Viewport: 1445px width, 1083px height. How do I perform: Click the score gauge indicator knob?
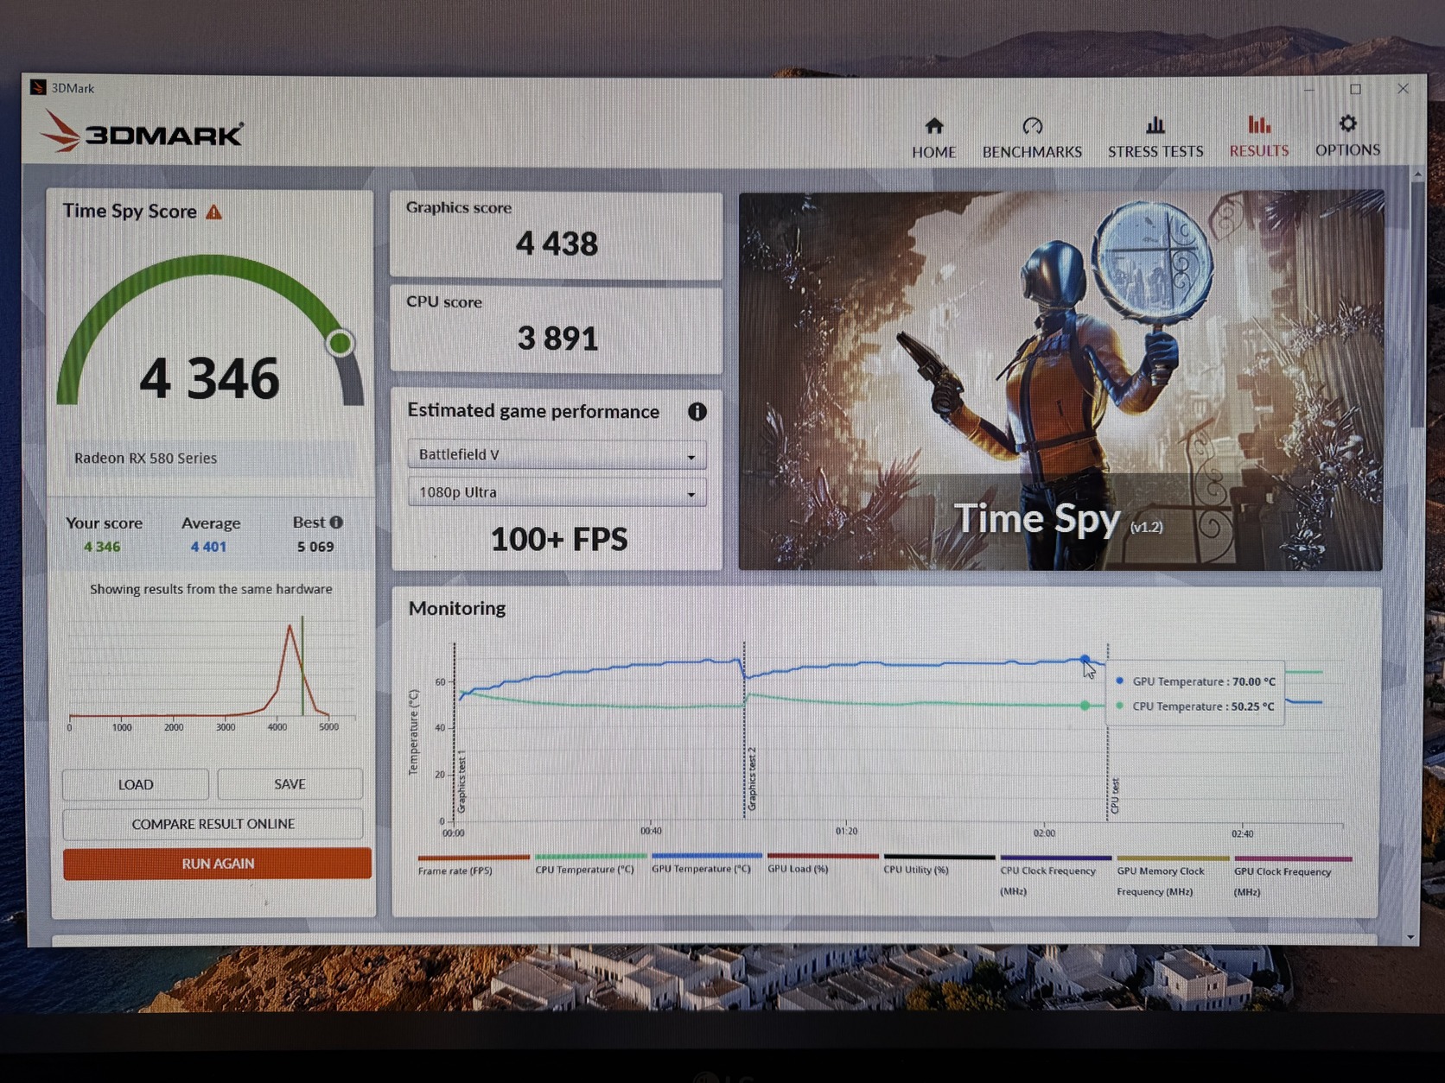(x=341, y=343)
